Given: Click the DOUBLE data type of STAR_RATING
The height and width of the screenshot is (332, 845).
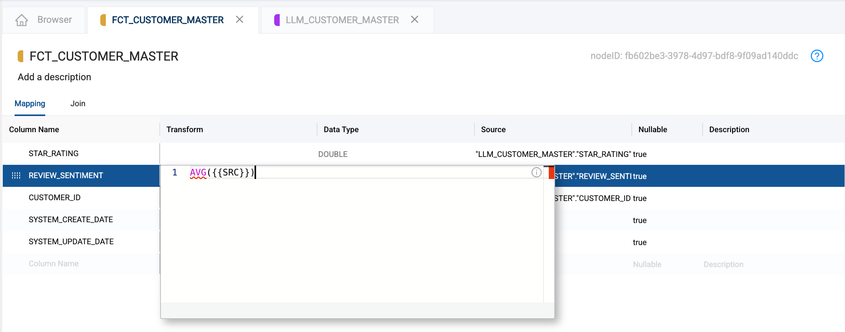Looking at the screenshot, I should 333,154.
